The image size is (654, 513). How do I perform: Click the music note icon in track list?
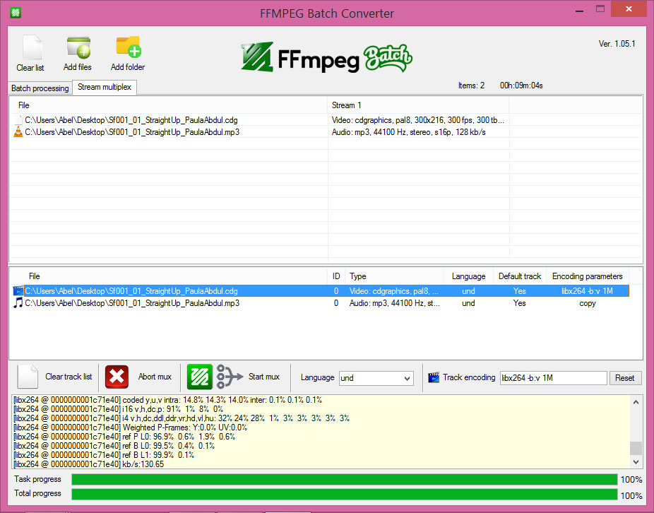coord(18,302)
